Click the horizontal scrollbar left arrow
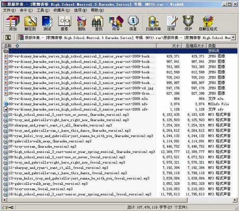239x211 pixels. 4,199
